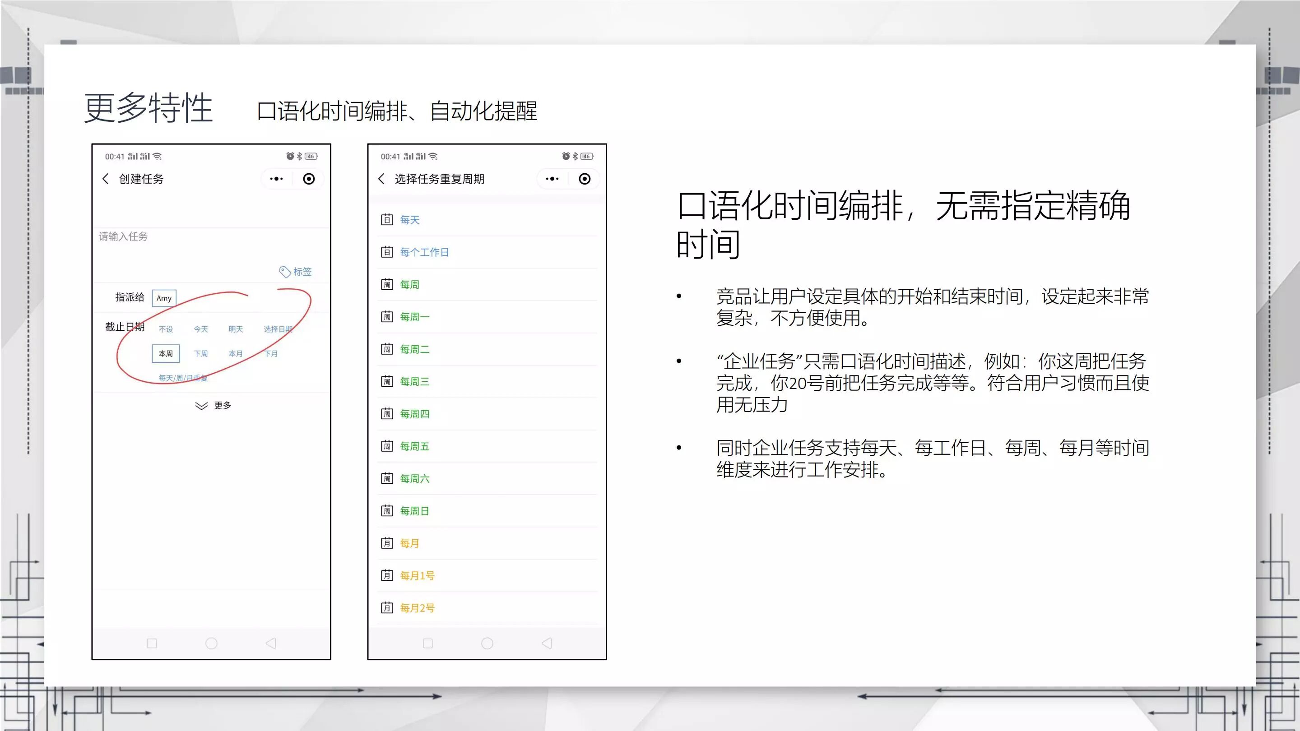
Task: Click back arrow beside 选择任务重复周期
Action: [381, 179]
